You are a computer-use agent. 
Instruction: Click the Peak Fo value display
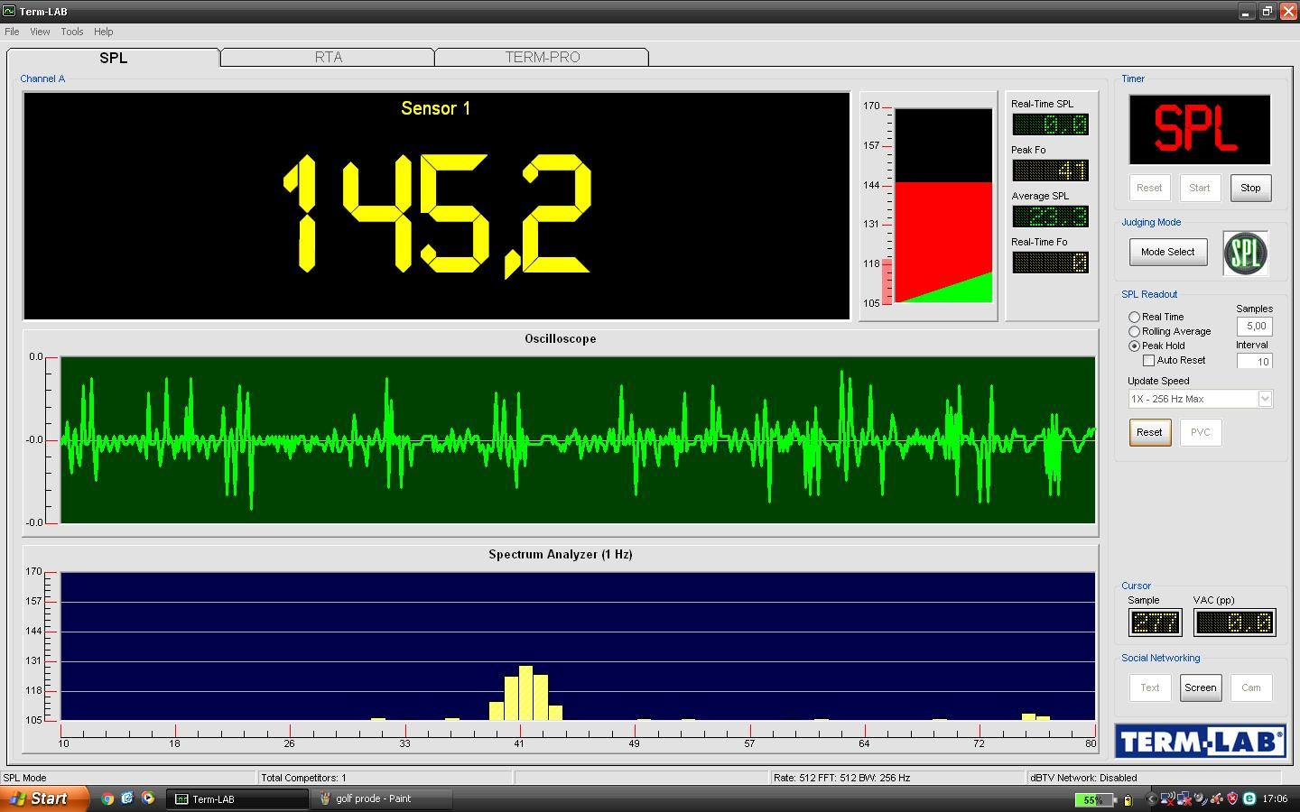[1050, 171]
